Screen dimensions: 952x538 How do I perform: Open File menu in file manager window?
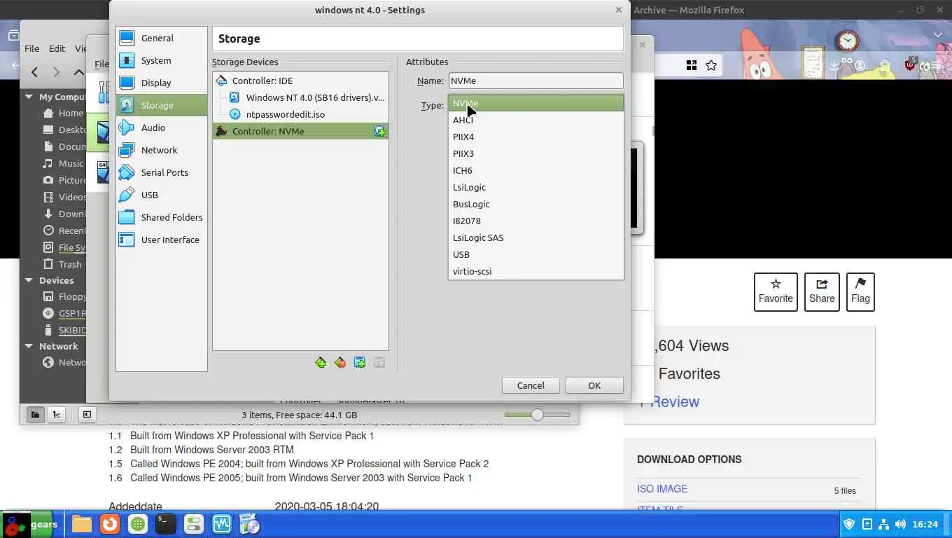tap(32, 48)
